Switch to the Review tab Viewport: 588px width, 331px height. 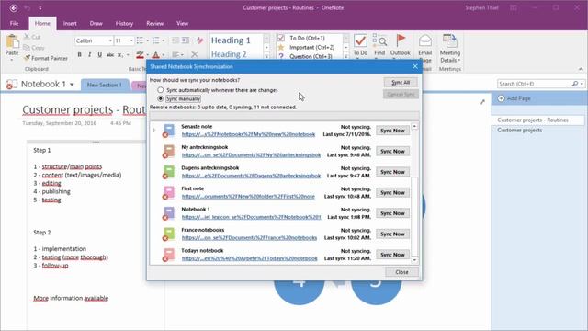coord(154,23)
